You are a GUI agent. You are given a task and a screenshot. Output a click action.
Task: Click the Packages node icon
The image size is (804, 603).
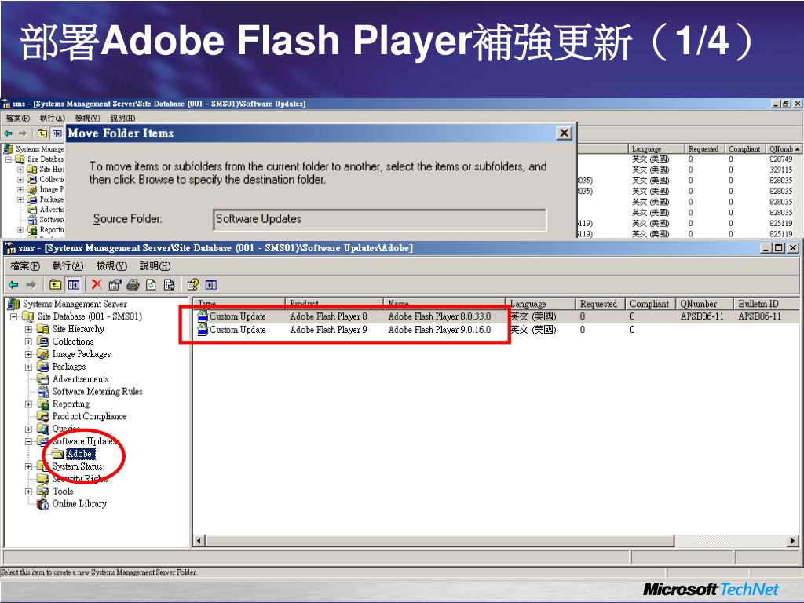[x=43, y=367]
